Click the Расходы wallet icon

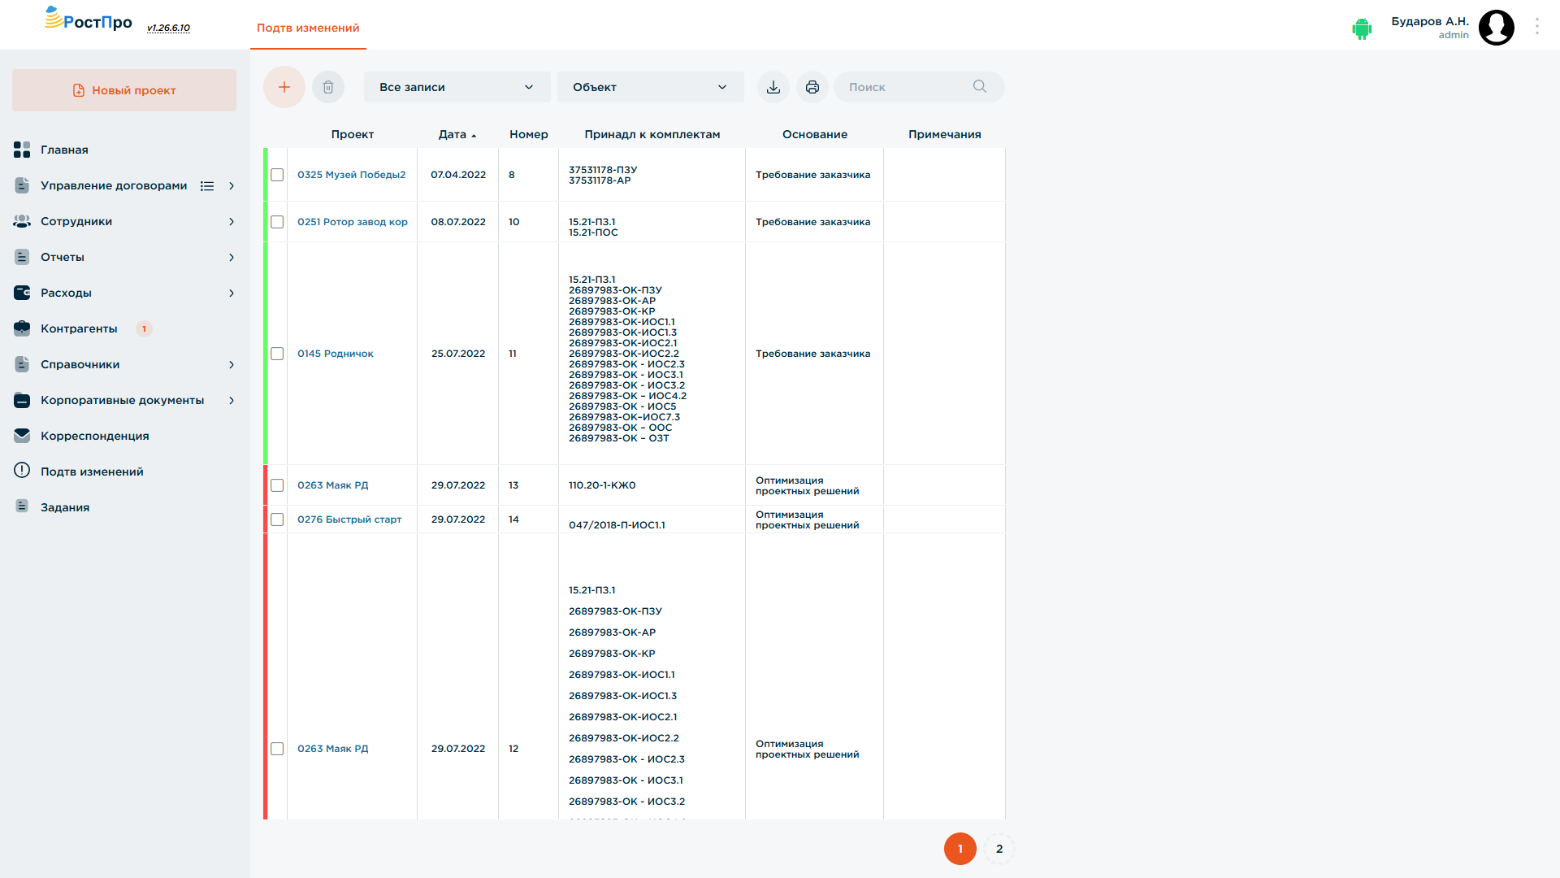22,293
